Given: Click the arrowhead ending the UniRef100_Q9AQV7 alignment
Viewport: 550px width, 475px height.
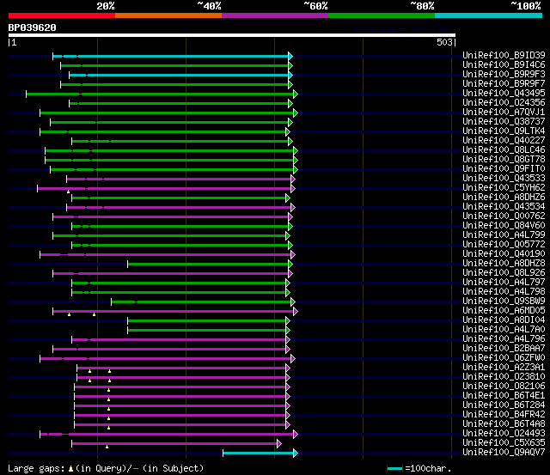Looking at the screenshot, I should 296,453.
